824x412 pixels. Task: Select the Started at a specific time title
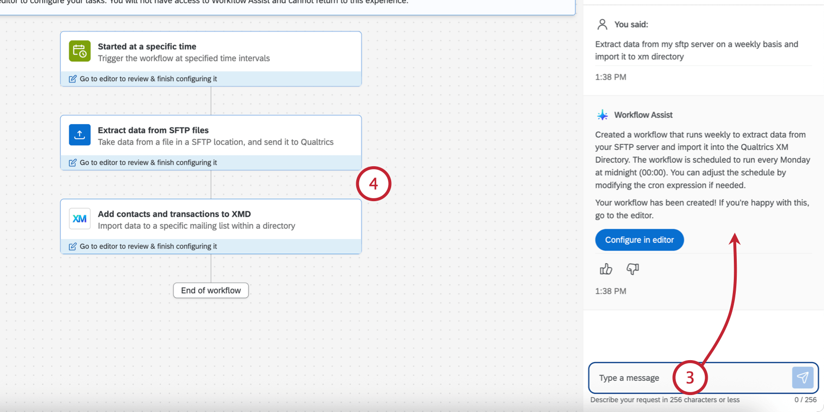147,47
